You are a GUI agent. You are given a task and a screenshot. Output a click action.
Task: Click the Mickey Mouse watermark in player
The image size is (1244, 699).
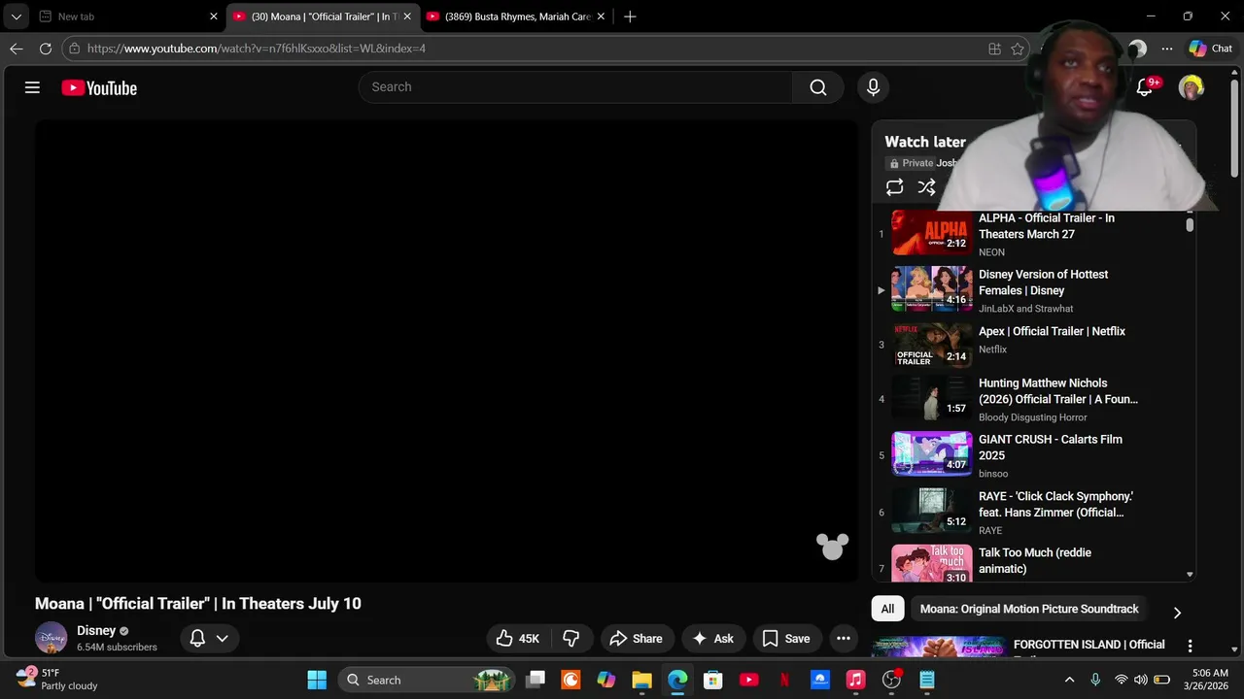[832, 547]
